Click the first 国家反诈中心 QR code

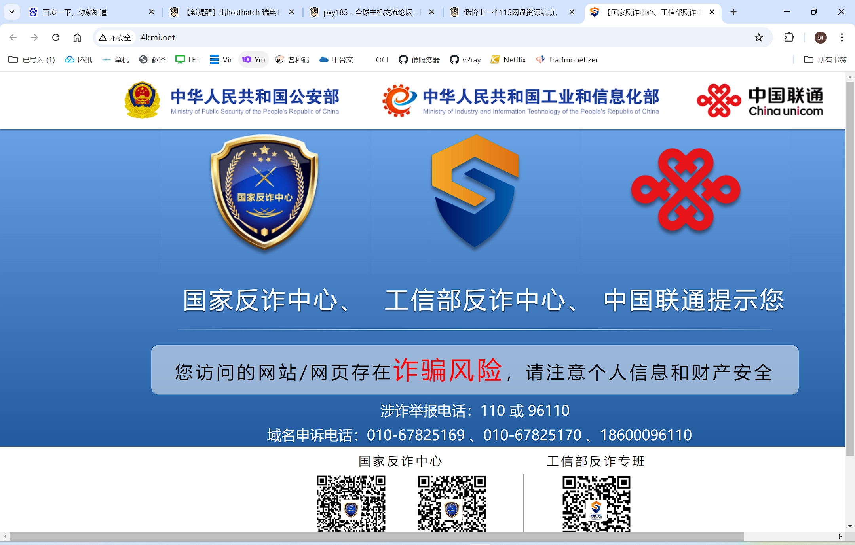pyautogui.click(x=351, y=503)
